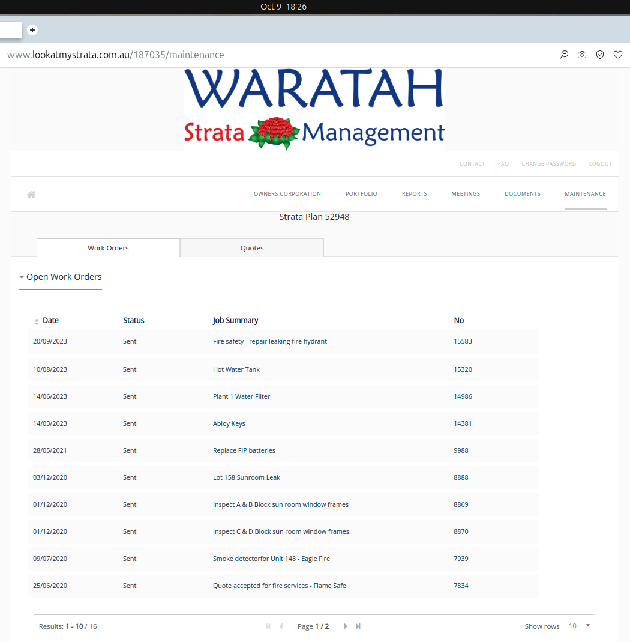
Task: Click work order number 8888
Action: (x=461, y=477)
